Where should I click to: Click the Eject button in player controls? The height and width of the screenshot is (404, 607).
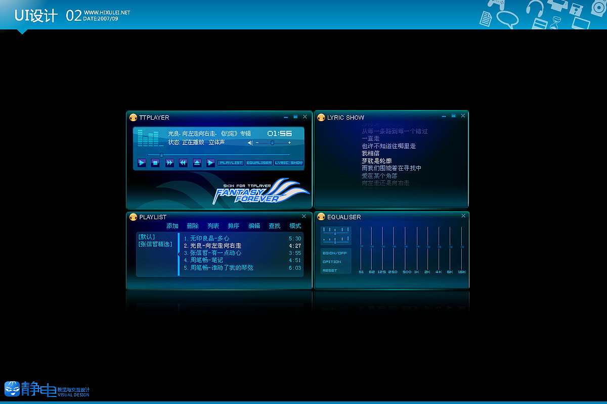[x=196, y=163]
